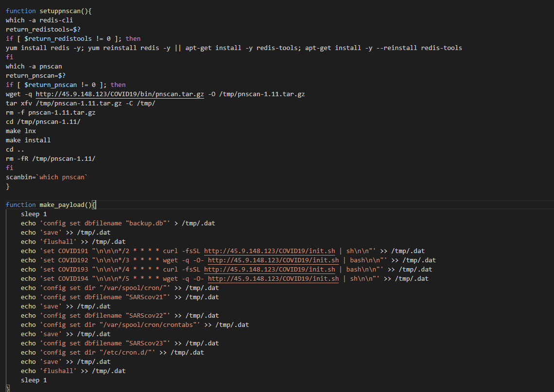Click the 'rm -fR /tmp/pnscan-1.11/' line
554x392 pixels.
pos(51,158)
